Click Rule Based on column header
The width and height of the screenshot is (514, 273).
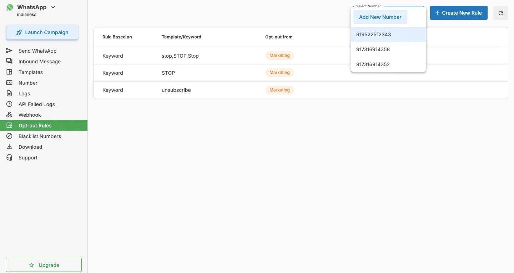point(117,37)
